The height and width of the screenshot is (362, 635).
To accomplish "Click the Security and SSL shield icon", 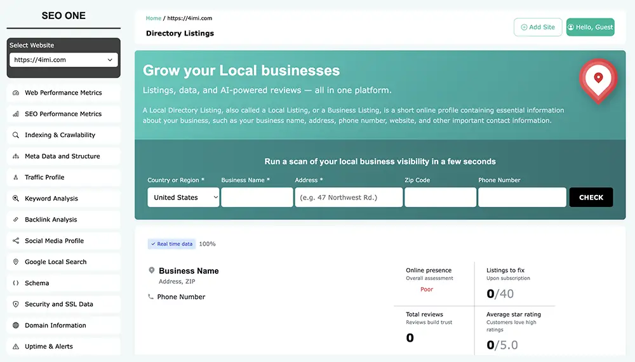I will coord(16,304).
